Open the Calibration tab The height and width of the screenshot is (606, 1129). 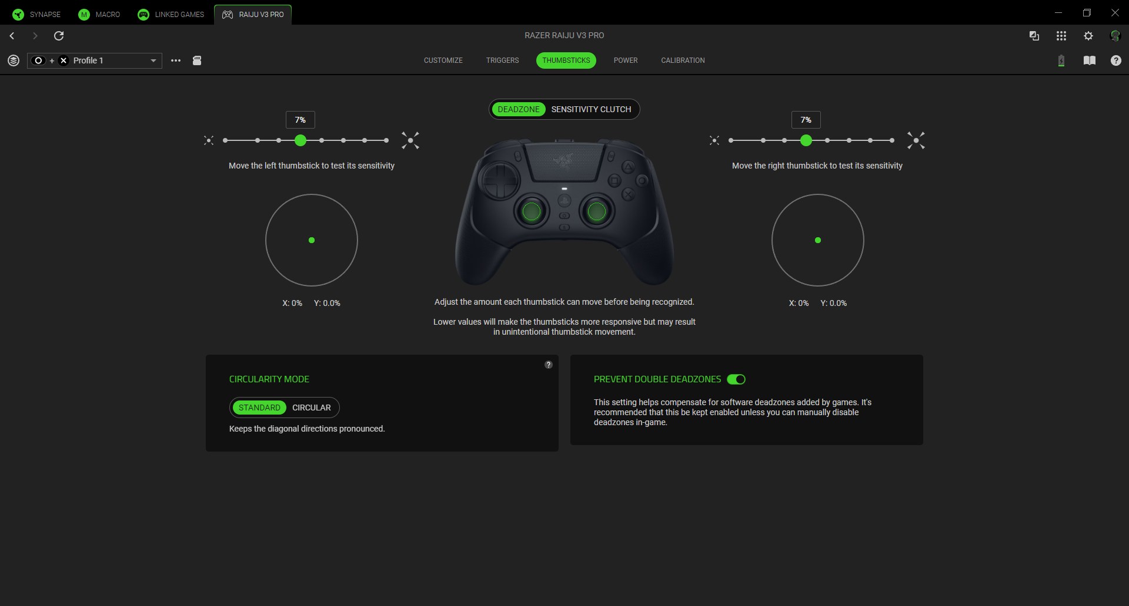(683, 60)
